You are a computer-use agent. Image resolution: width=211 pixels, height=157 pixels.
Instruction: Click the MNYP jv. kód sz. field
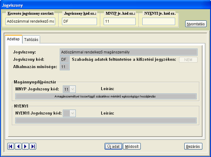coord(120,21)
